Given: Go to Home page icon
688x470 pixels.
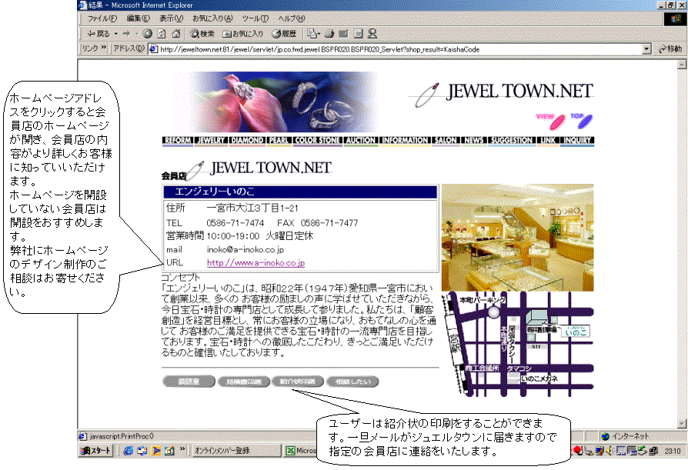Looking at the screenshot, I should click(x=176, y=33).
